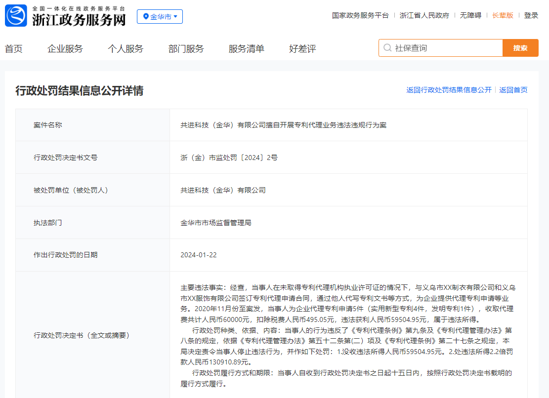
Task: Navigate to 服务清单
Action: coord(246,48)
